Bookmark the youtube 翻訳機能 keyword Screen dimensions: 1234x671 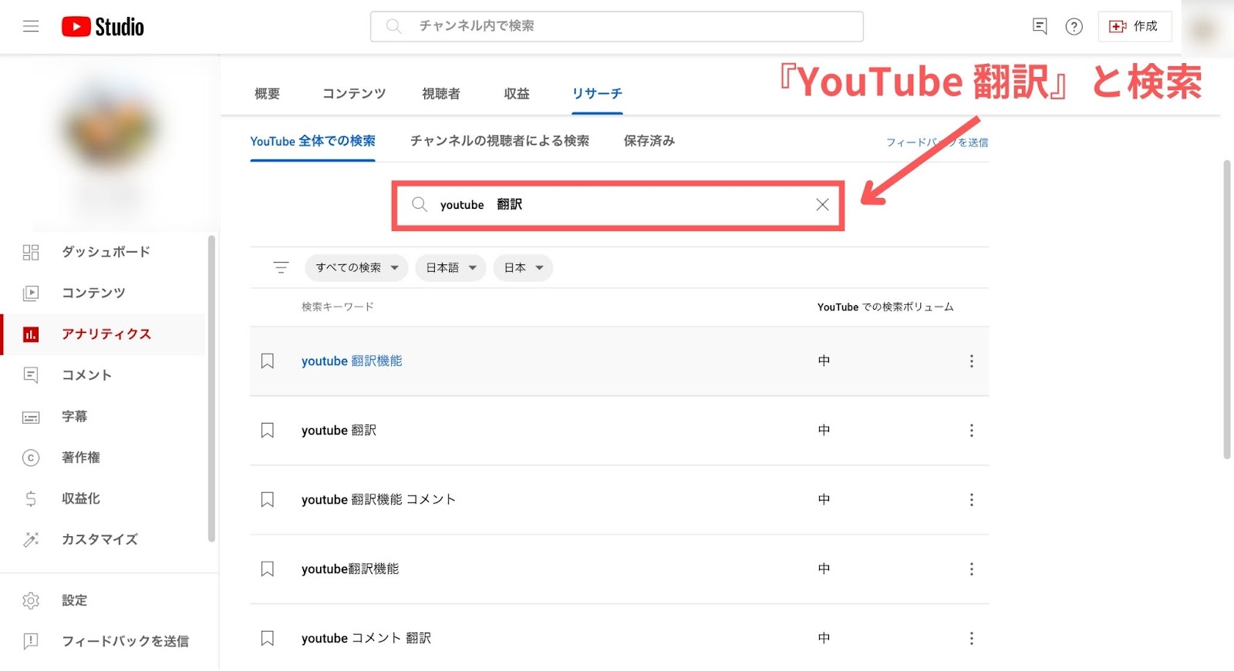(x=268, y=361)
